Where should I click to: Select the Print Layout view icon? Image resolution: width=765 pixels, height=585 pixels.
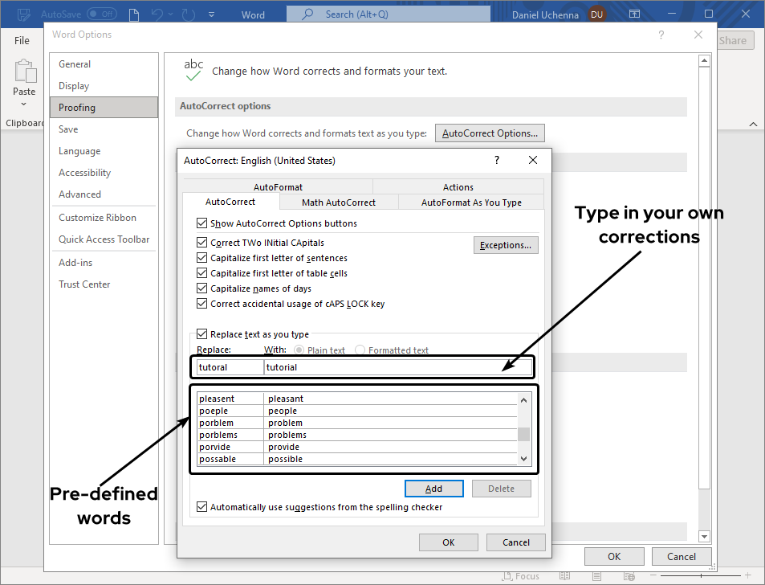tap(596, 576)
